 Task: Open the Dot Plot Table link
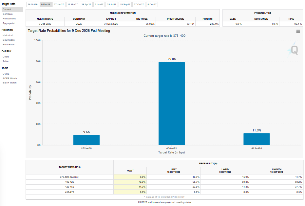coord(6,61)
